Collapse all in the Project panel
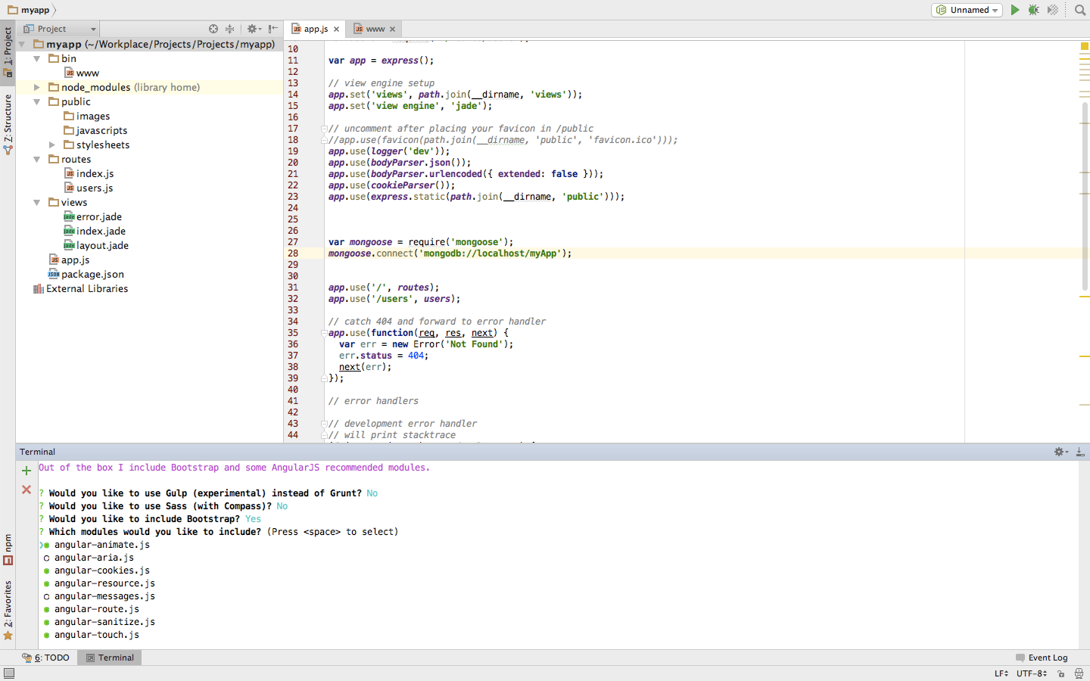Viewport: 1090px width, 681px height. point(230,29)
